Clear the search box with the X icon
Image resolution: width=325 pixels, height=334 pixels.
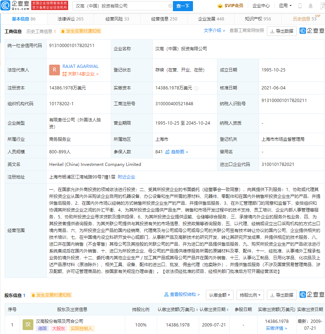(x=170, y=6)
